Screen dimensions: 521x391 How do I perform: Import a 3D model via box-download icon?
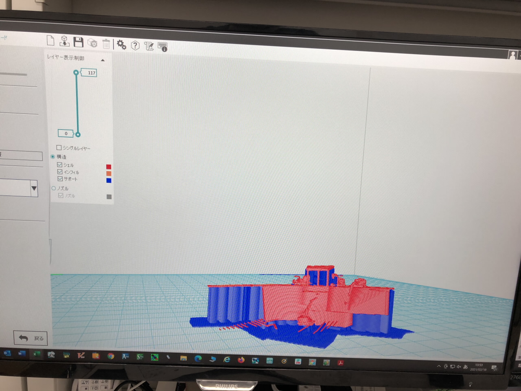click(x=64, y=41)
